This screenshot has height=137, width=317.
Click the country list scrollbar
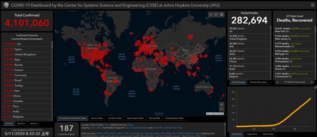(x=52, y=44)
